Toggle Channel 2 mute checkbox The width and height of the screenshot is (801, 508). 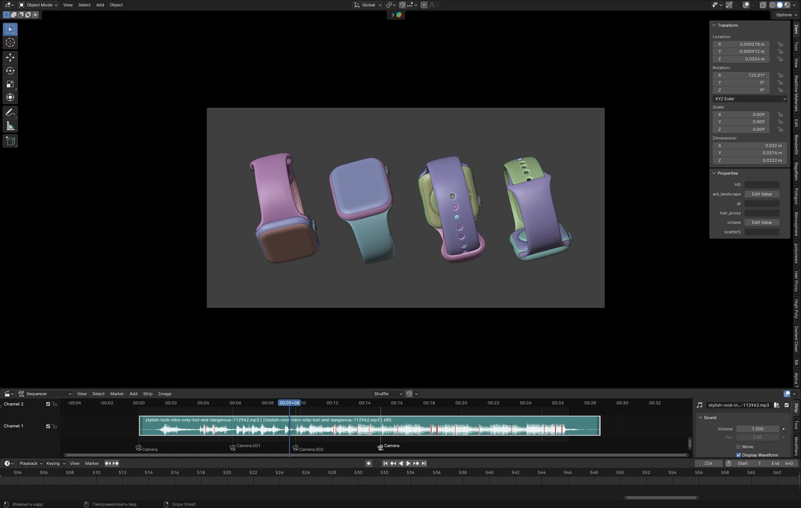tap(48, 404)
